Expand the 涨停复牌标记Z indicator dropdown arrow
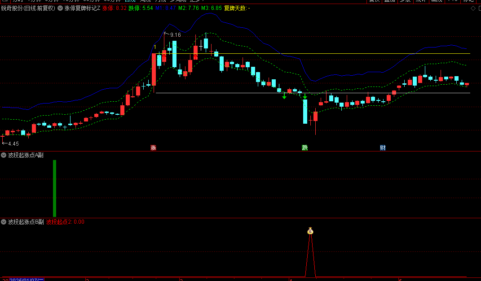The width and height of the screenshot is (481, 281). click(x=60, y=8)
